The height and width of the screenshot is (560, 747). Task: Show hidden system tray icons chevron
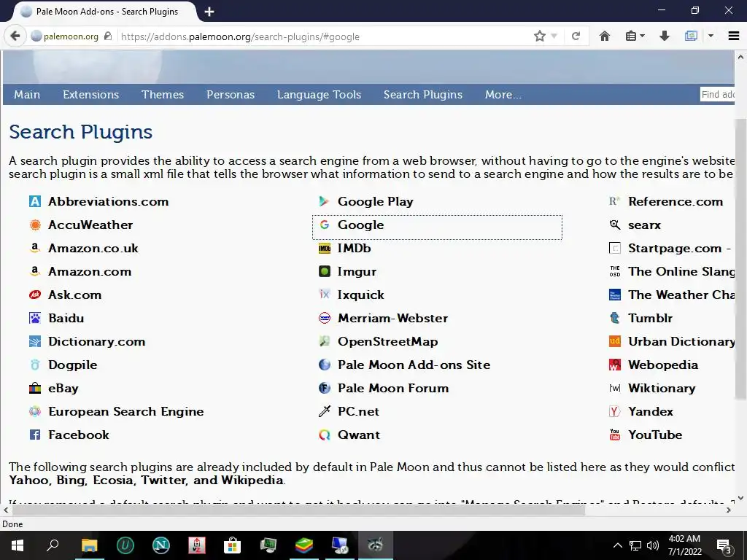617,545
